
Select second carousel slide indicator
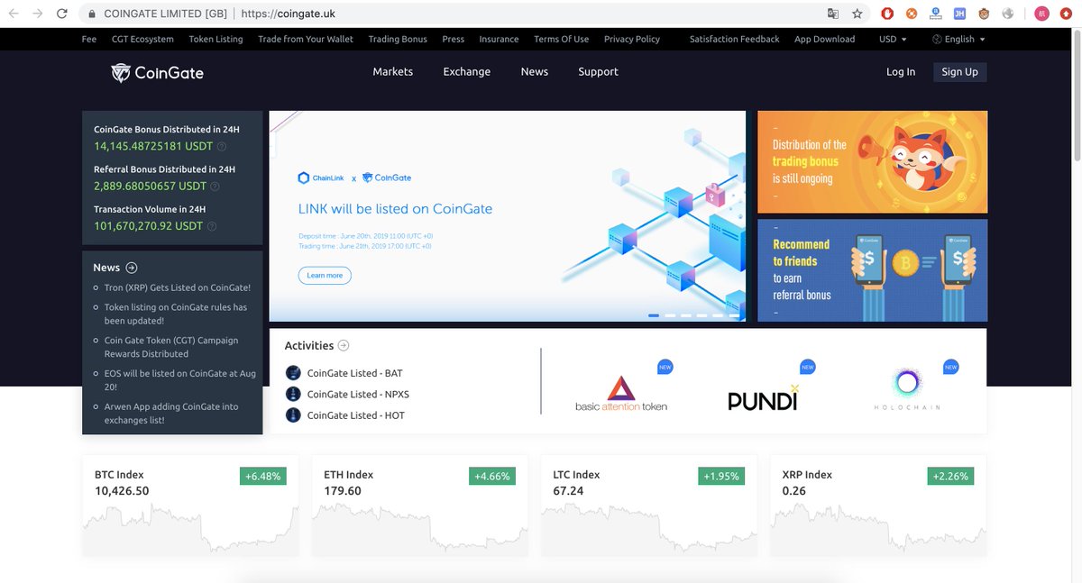pos(670,315)
